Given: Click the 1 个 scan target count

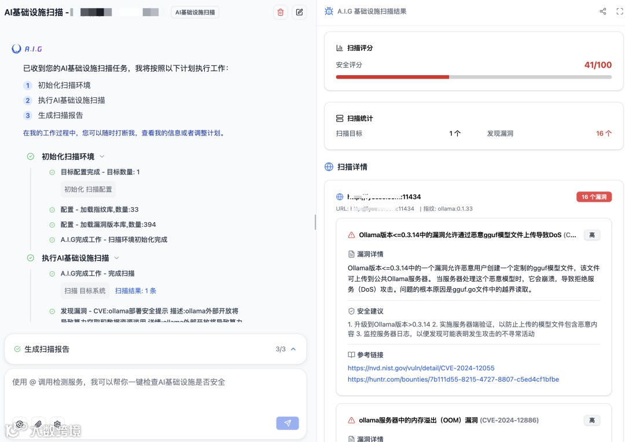Looking at the screenshot, I should coord(455,134).
